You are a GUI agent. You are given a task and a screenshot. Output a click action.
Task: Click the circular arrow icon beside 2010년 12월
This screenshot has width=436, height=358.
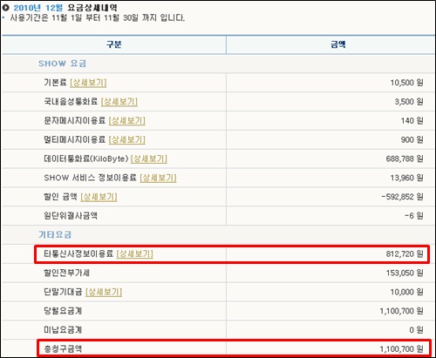tap(5, 8)
